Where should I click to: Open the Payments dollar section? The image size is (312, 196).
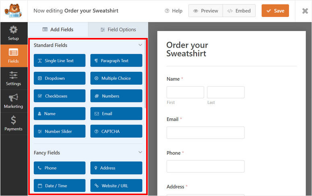13,123
